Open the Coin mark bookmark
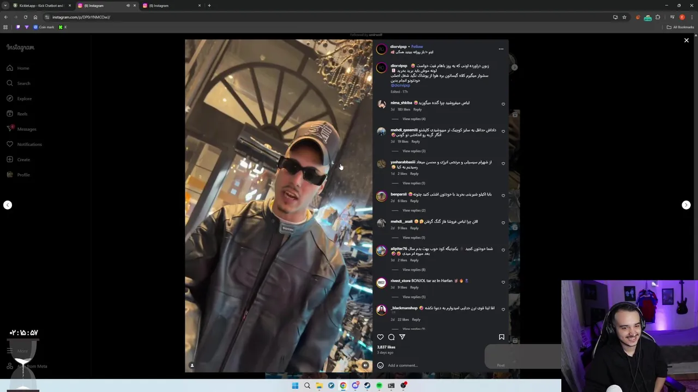698x392 pixels. point(44,27)
